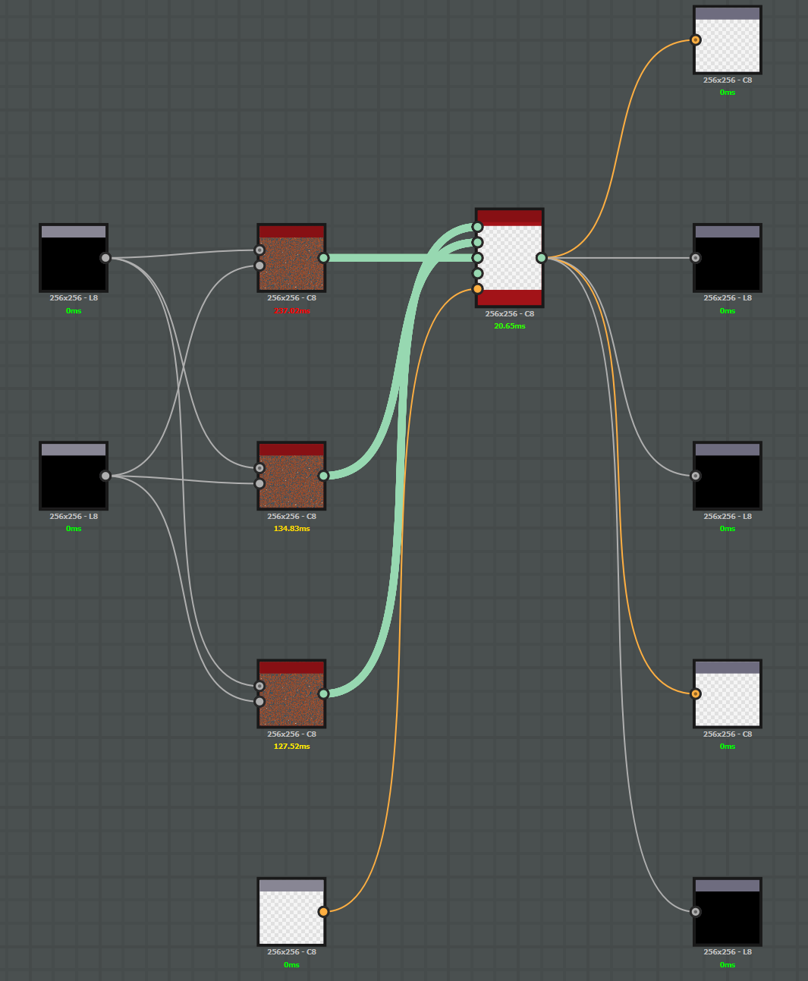Viewport: 808px width, 981px height.
Task: Click the output socket of the second L8 input node
Action: [x=104, y=476]
